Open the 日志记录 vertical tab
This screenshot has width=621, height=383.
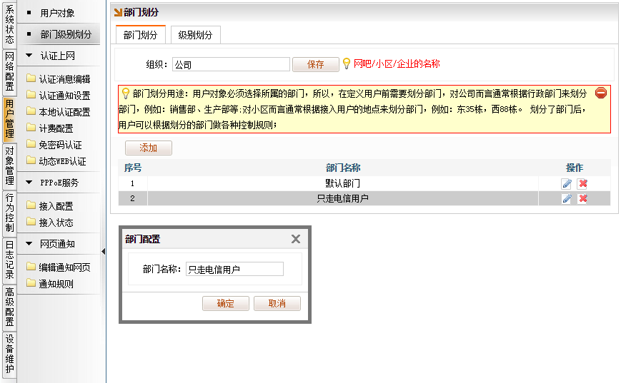[9, 260]
